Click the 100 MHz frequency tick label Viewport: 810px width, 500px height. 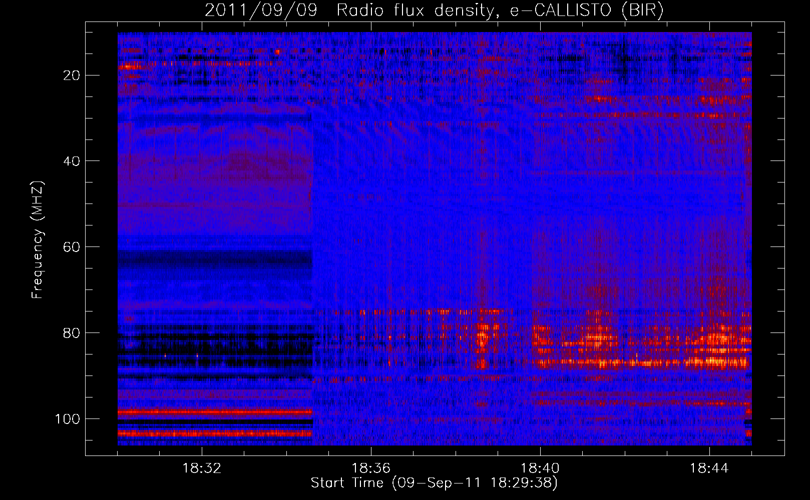click(x=68, y=419)
